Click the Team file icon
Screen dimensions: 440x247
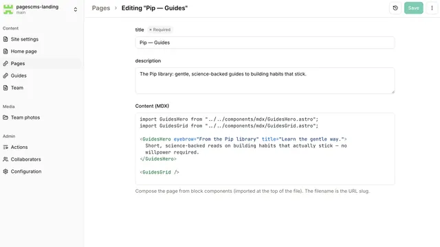[x=5, y=88]
